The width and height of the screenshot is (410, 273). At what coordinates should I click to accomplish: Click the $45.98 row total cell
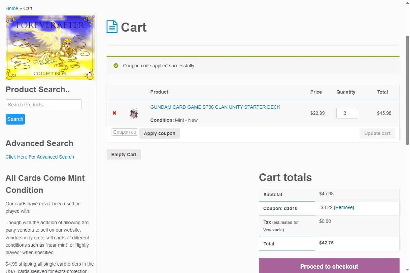[x=384, y=113]
